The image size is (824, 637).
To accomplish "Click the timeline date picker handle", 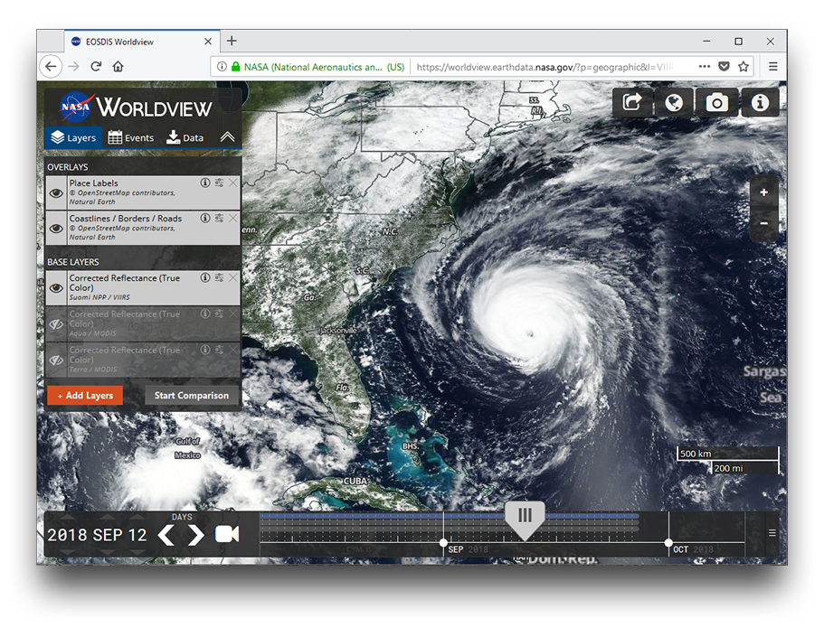I will (525, 521).
